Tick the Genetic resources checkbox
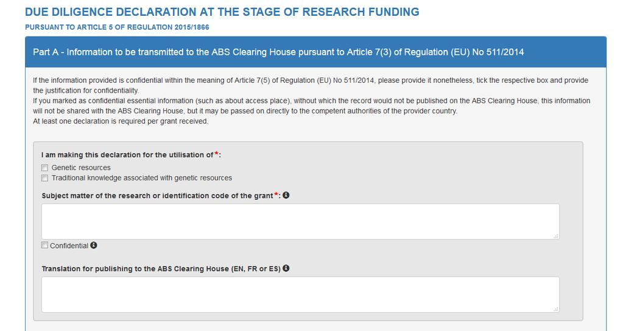Image resolution: width=623 pixels, height=331 pixels. (44, 168)
